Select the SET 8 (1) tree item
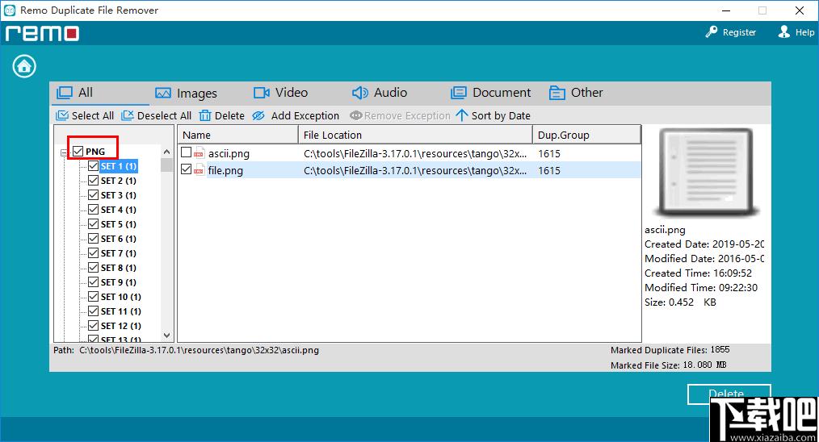This screenshot has width=819, height=442. tap(119, 268)
